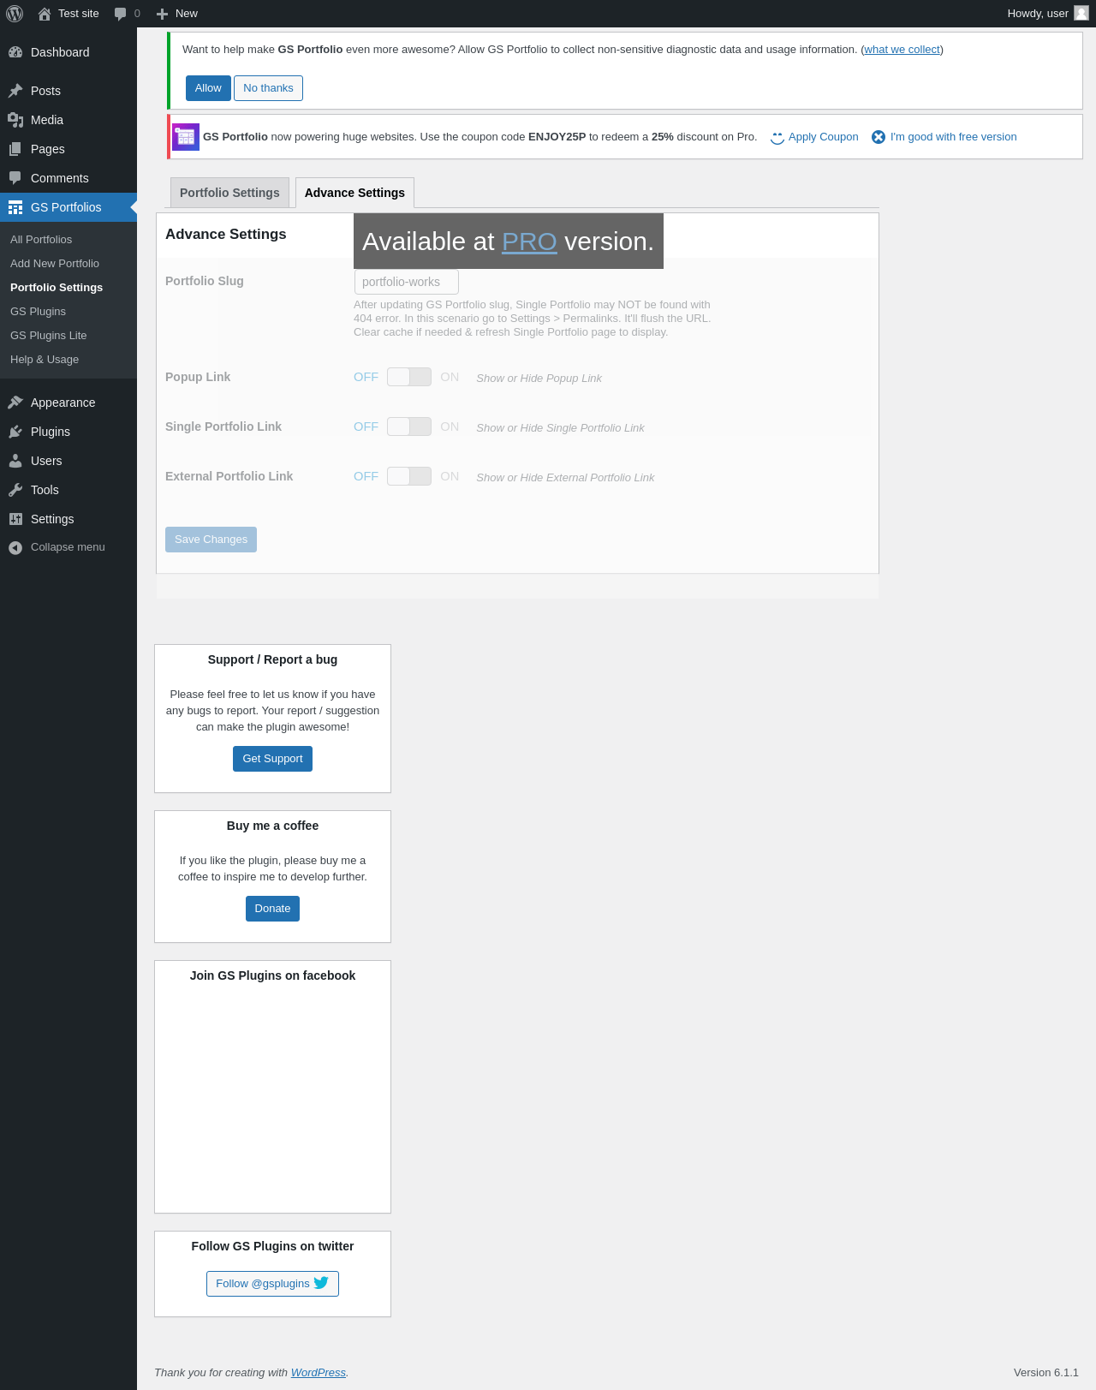Image resolution: width=1096 pixels, height=1390 pixels.
Task: Click the 'Support / Report a bug' heading
Action: (272, 659)
